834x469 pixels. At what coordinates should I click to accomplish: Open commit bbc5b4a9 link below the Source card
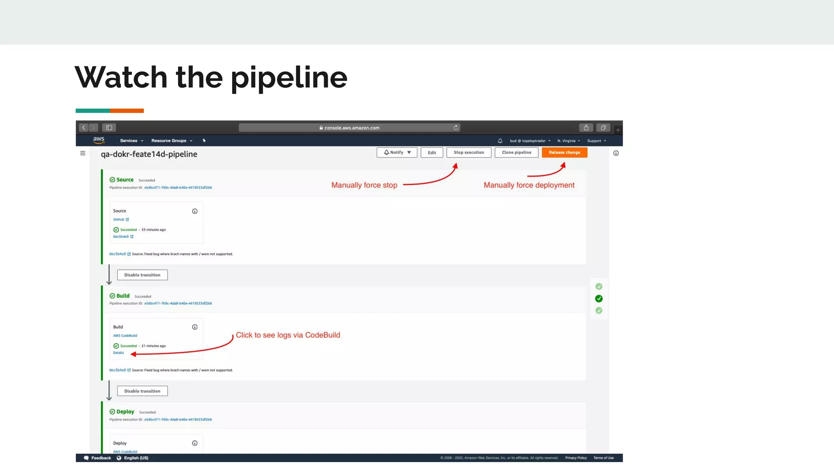[x=120, y=254]
